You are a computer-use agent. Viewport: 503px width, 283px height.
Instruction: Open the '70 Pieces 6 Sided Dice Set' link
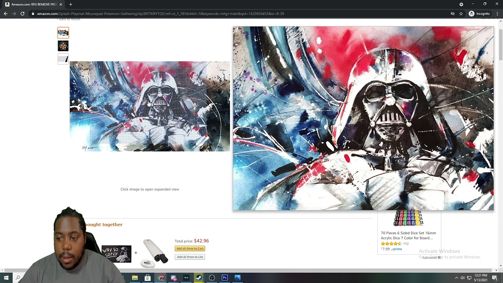click(408, 235)
